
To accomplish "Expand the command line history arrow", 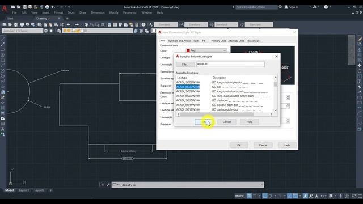I will pos(262,185).
